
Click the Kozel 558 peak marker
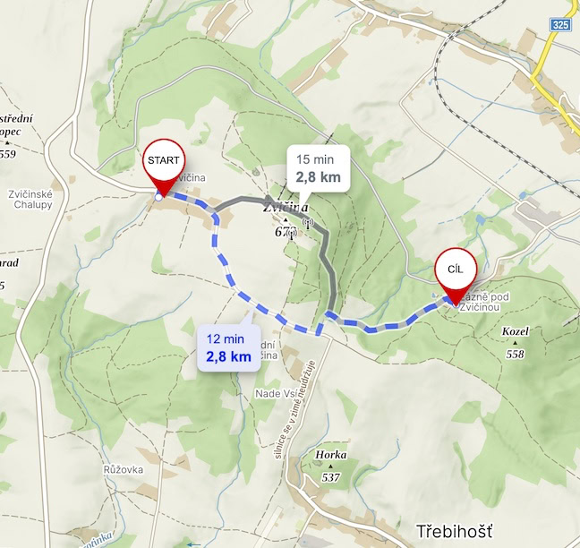pos(515,343)
